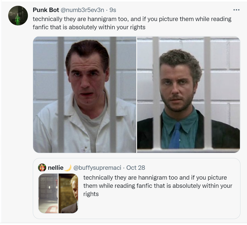Click the main tweet text about hannigram
This screenshot has height=225, width=247.
(132, 23)
